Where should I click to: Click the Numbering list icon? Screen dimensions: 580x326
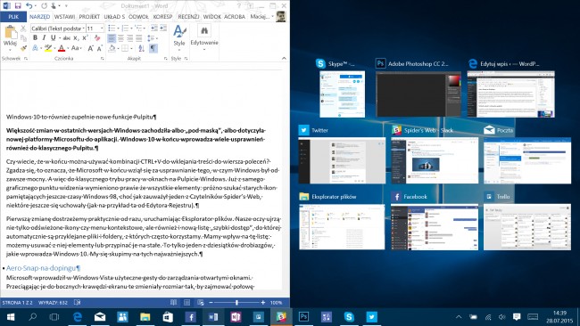[x=125, y=29]
